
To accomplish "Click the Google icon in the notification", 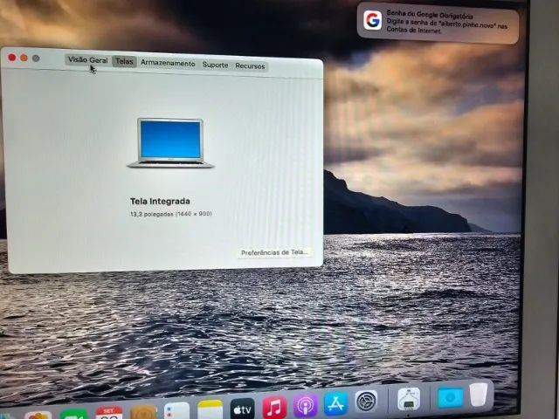I will [373, 20].
